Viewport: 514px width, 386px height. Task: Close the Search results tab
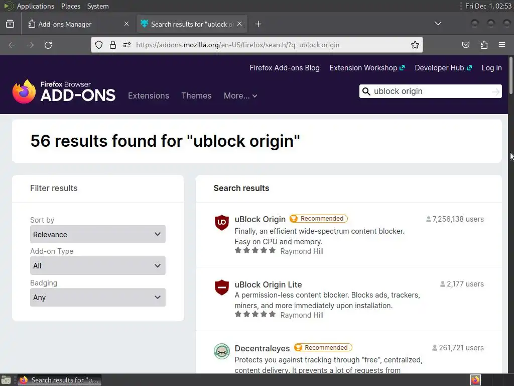239,24
